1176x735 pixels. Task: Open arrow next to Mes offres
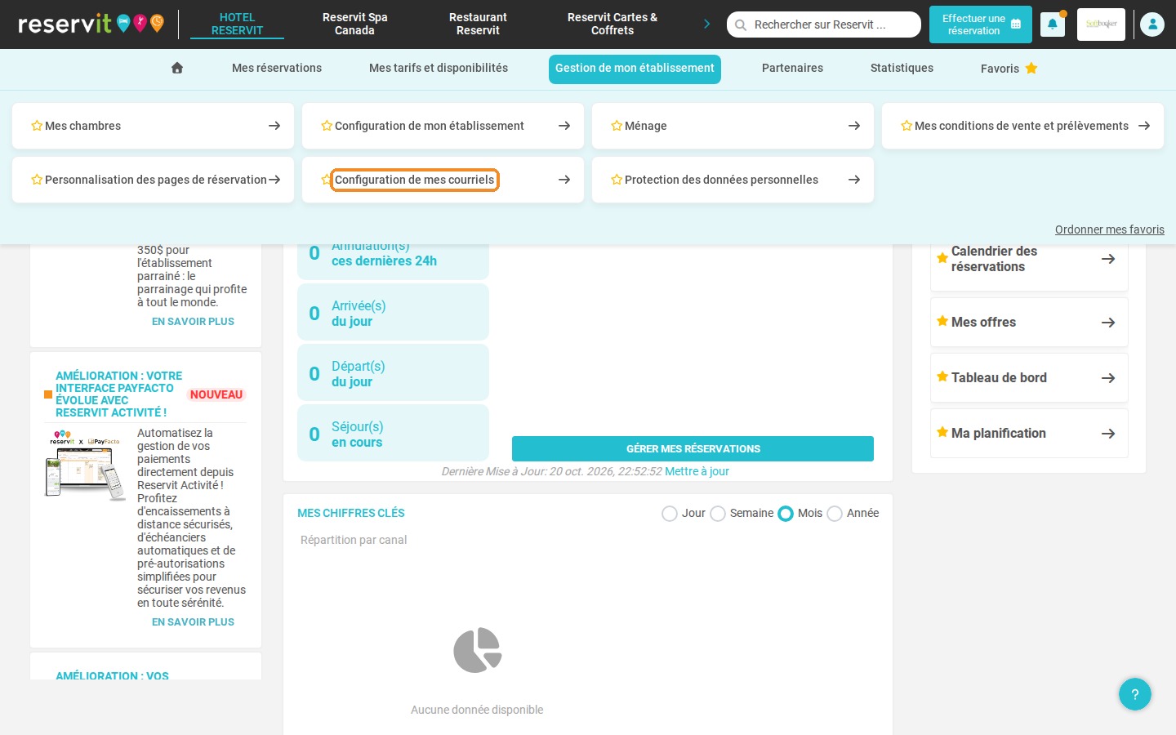(1108, 323)
